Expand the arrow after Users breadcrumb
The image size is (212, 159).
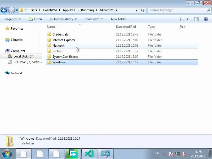point(40,10)
